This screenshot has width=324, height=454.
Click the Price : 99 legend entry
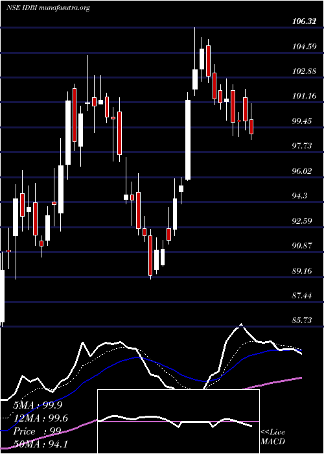point(37,431)
